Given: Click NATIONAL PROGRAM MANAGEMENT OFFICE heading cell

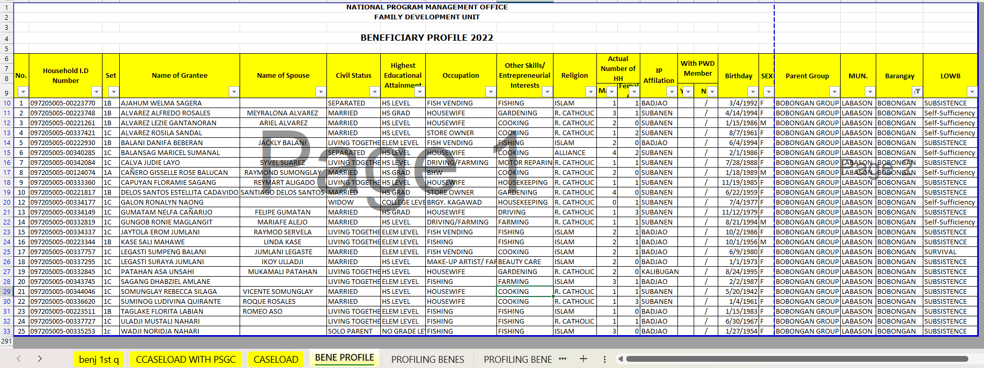Looking at the screenshot, I should click(427, 7).
